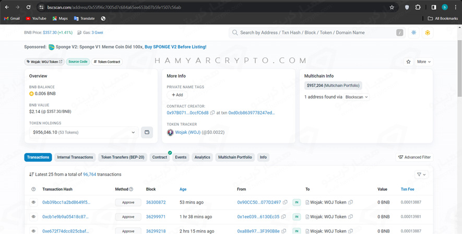The width and height of the screenshot is (462, 234).
Task: Expand the More dropdown
Action: (x=424, y=62)
